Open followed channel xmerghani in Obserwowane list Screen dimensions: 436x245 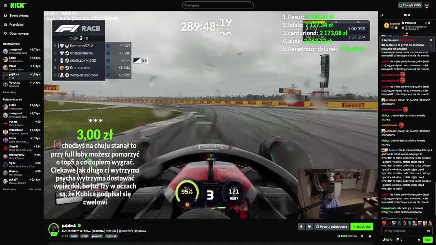tap(22, 51)
